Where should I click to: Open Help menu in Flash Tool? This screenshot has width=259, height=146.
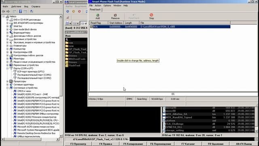[x=125, y=5]
